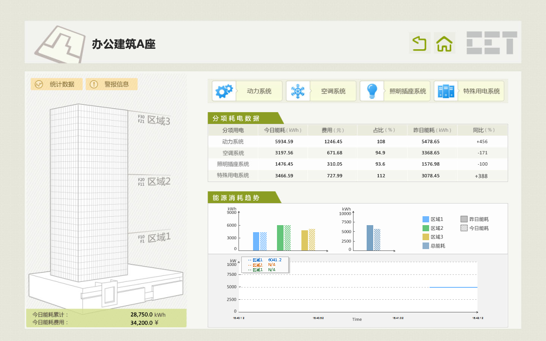Viewport: 546px width, 341px height.
Task: Select the 照明插座系统 button
Action: click(395, 91)
